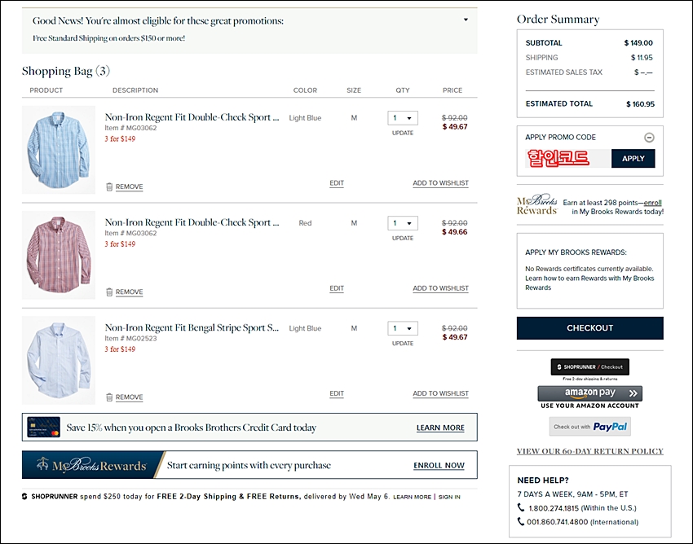Click the '001.860.741.4800' international phone number
Viewport: 693px width, 544px height.
[x=558, y=521]
